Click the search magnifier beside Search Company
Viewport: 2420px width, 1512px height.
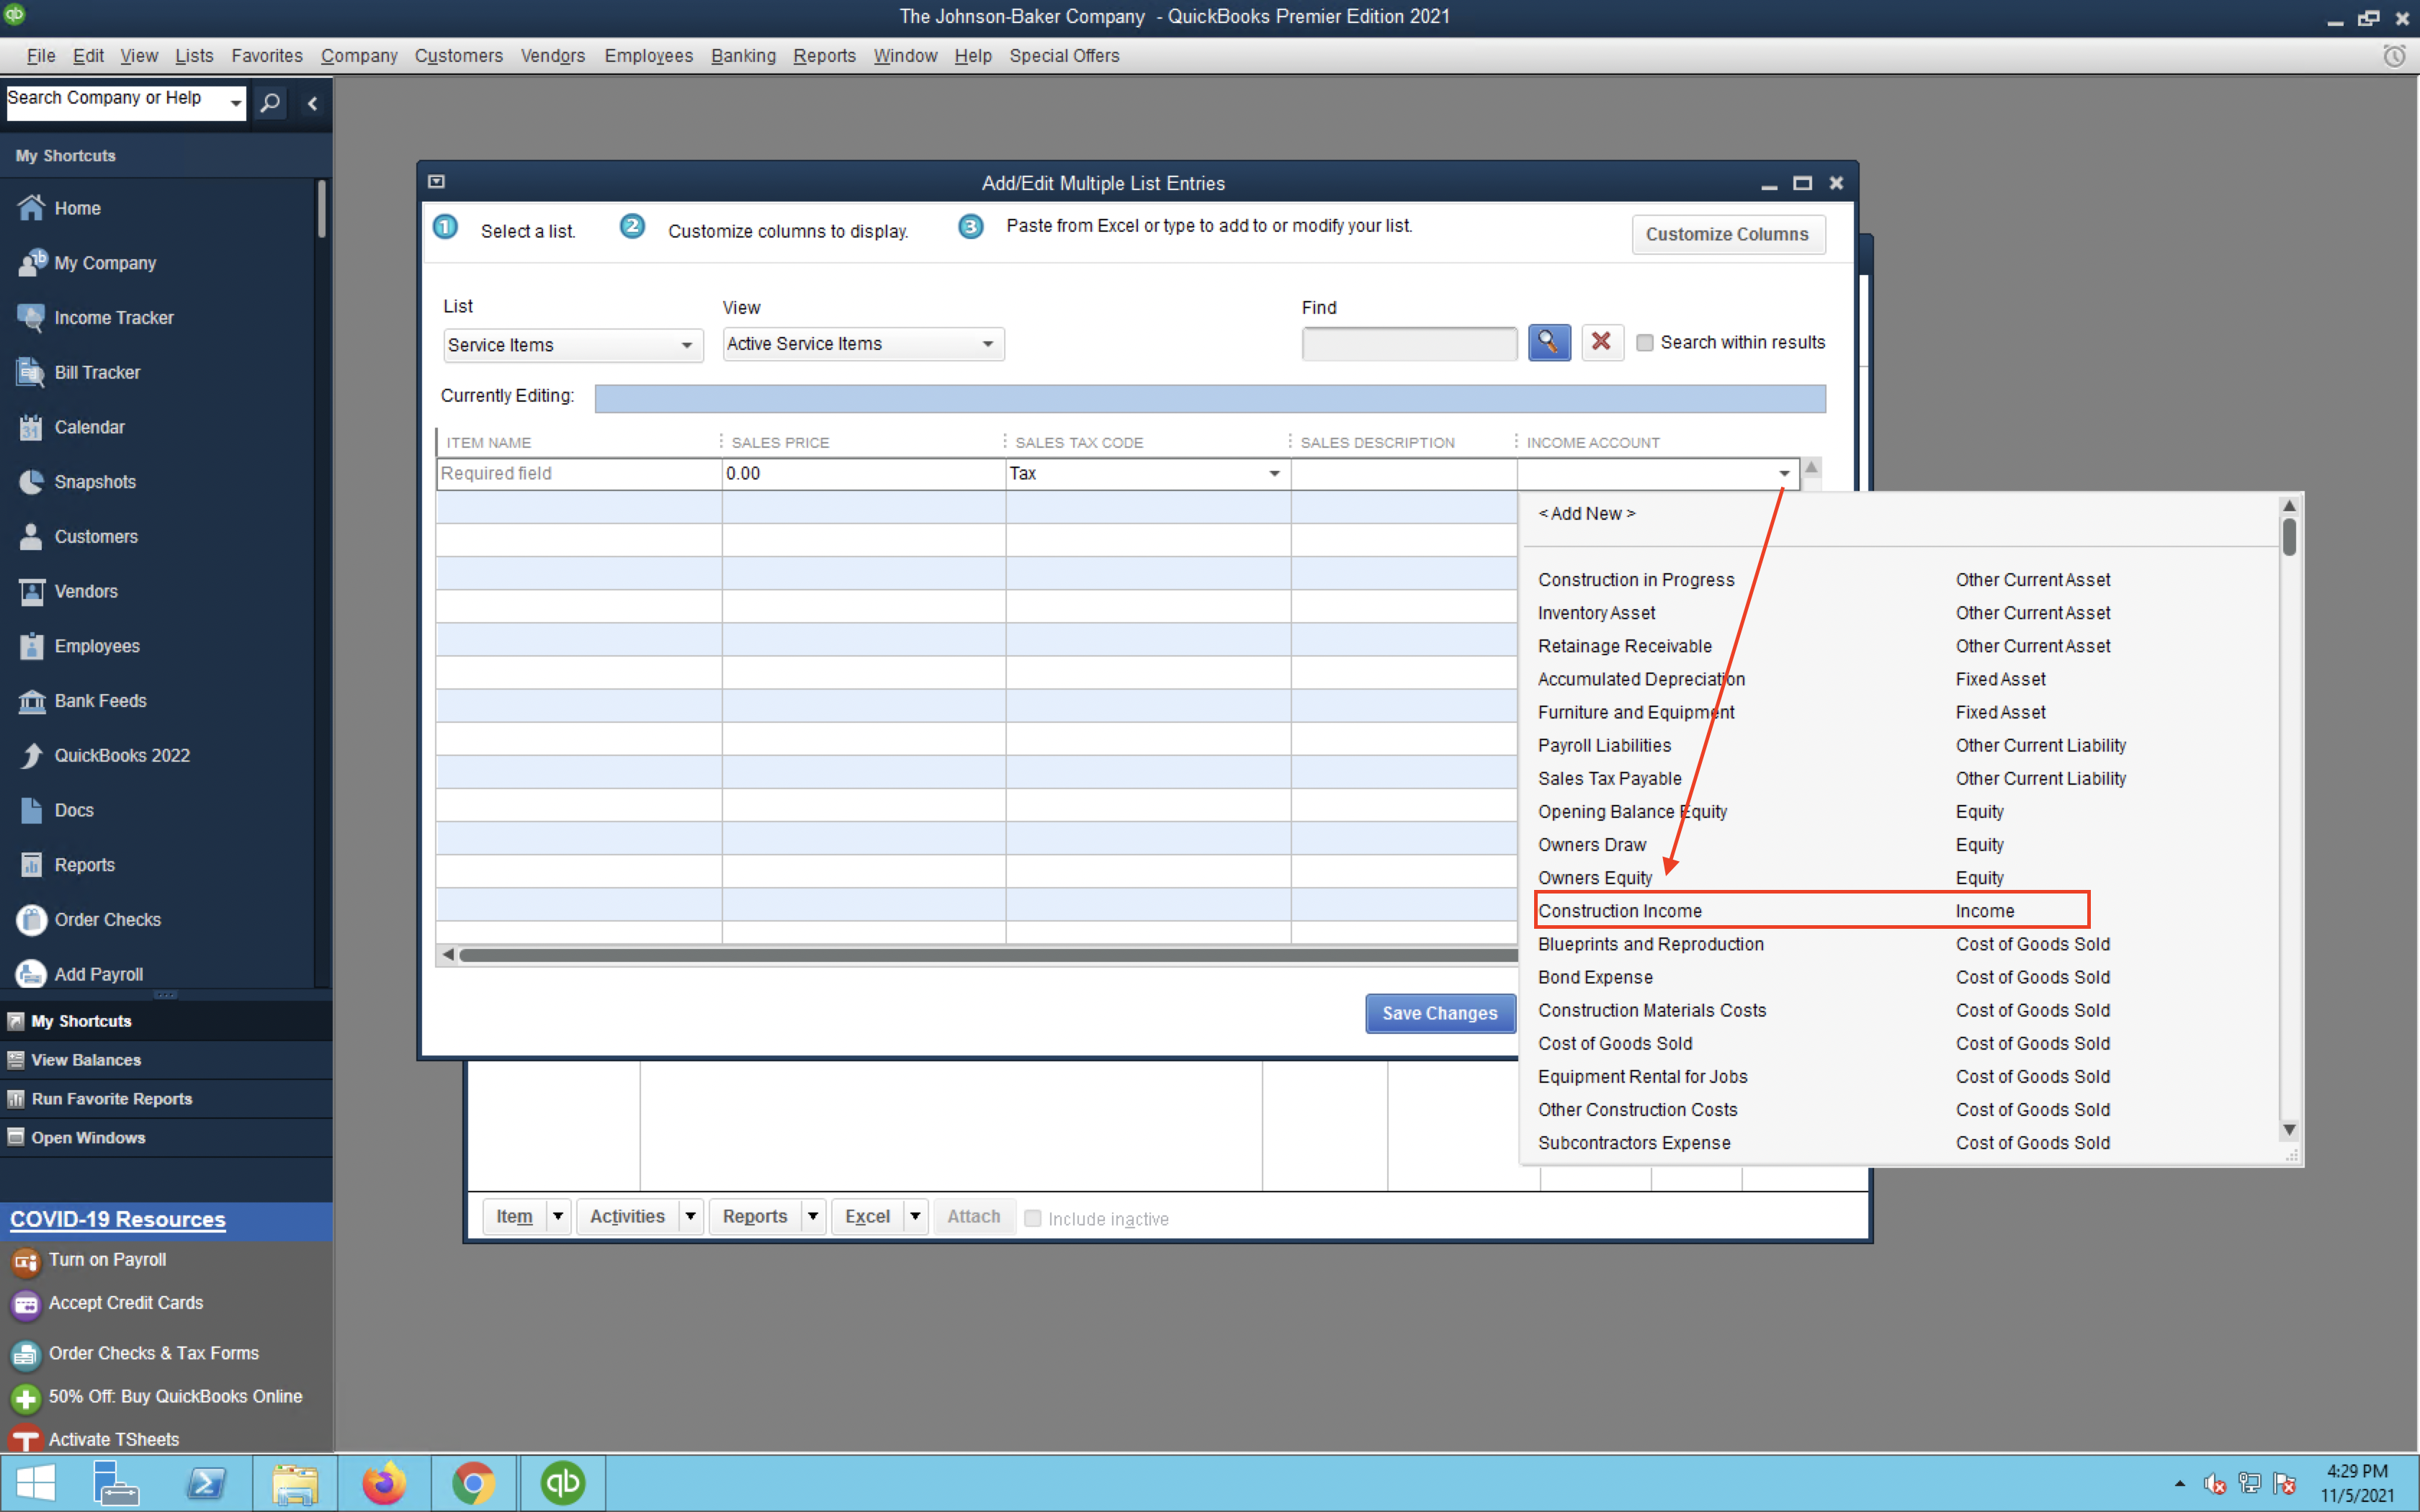(x=270, y=102)
